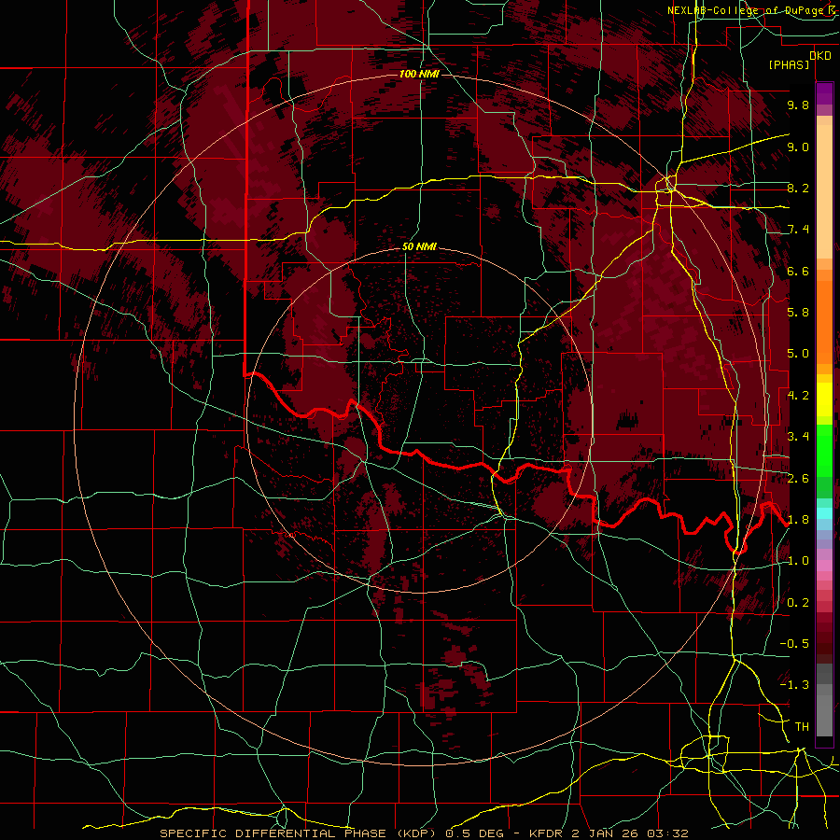Screen dimensions: 840x840
Task: Click the TH threshold label on legend
Action: click(x=802, y=727)
